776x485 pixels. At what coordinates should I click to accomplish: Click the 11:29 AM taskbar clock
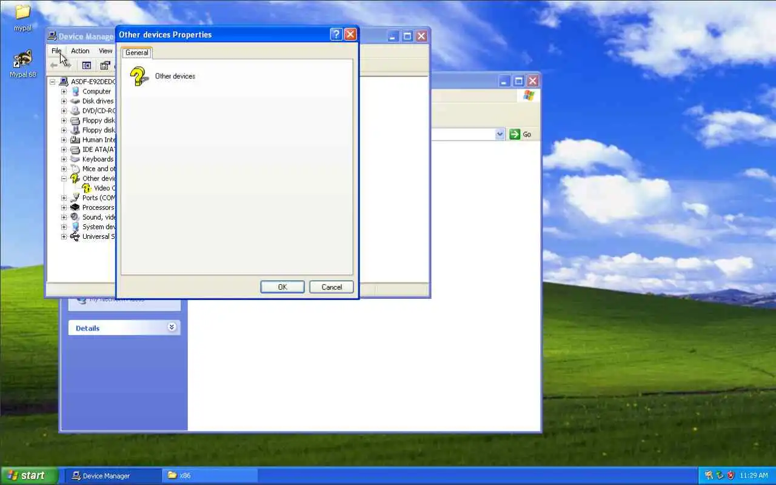click(x=754, y=476)
